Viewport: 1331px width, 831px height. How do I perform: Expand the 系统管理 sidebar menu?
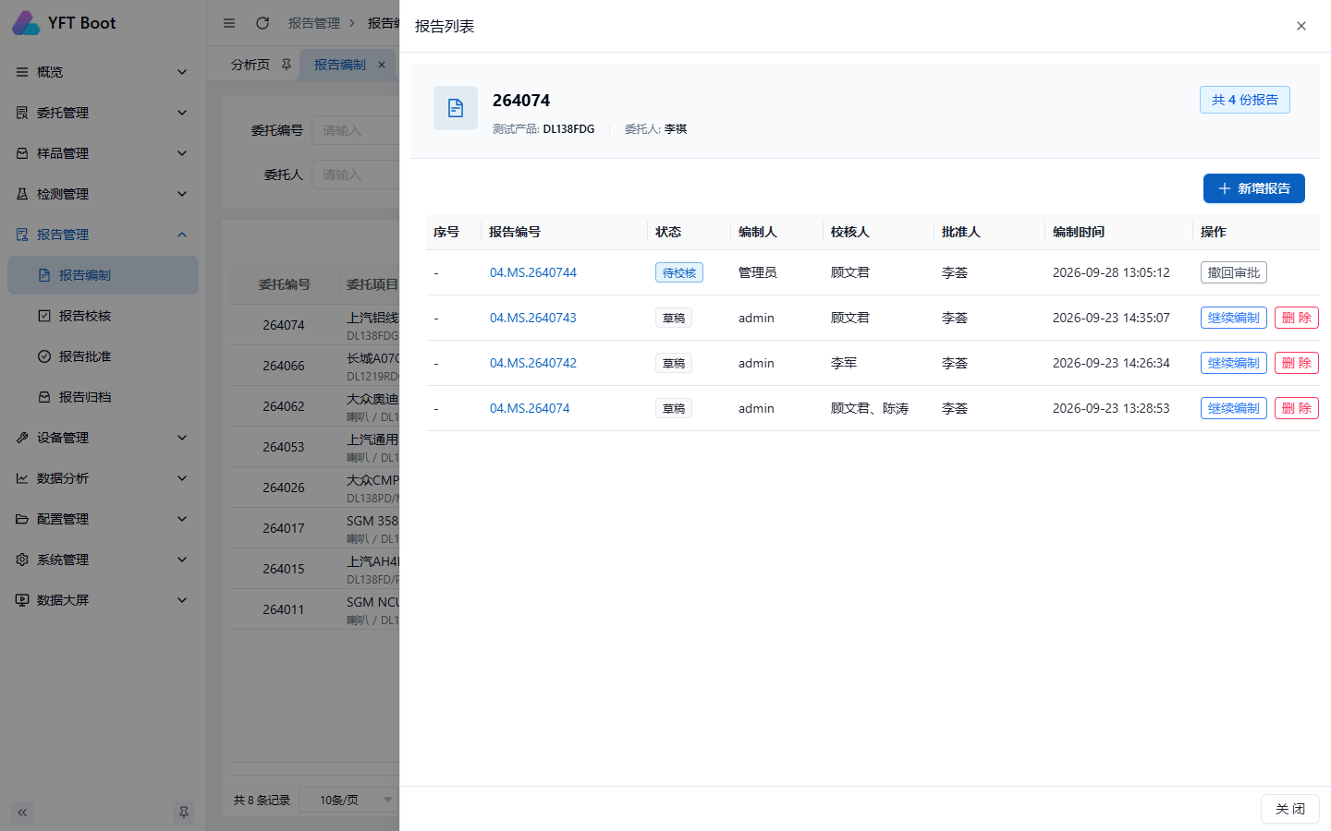tap(104, 560)
